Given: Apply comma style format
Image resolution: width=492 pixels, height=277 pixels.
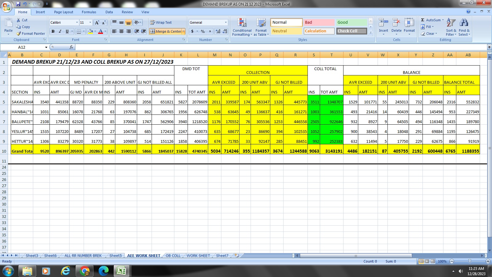Looking at the screenshot, I should pos(210,31).
